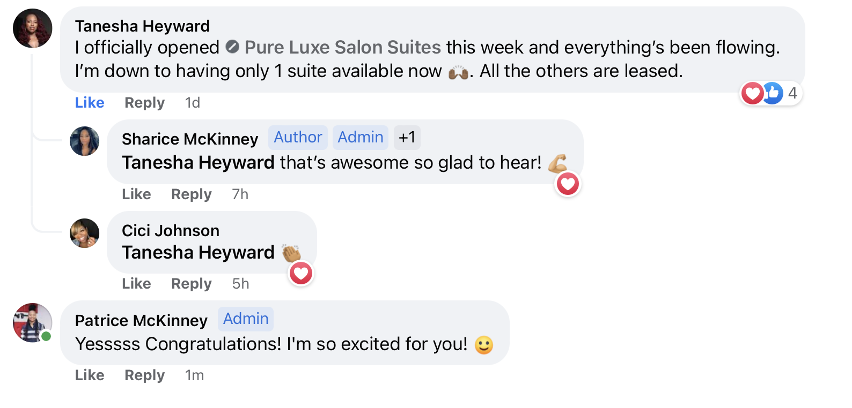This screenshot has height=408, width=852.
Task: Click the 7h timestamp on Sharice's reply
Action: click(240, 194)
